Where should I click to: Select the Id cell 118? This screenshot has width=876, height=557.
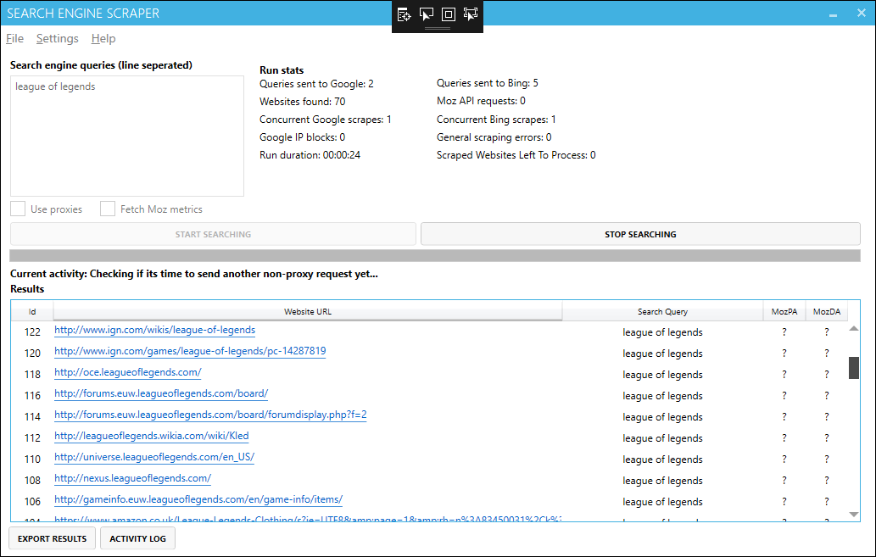click(32, 375)
